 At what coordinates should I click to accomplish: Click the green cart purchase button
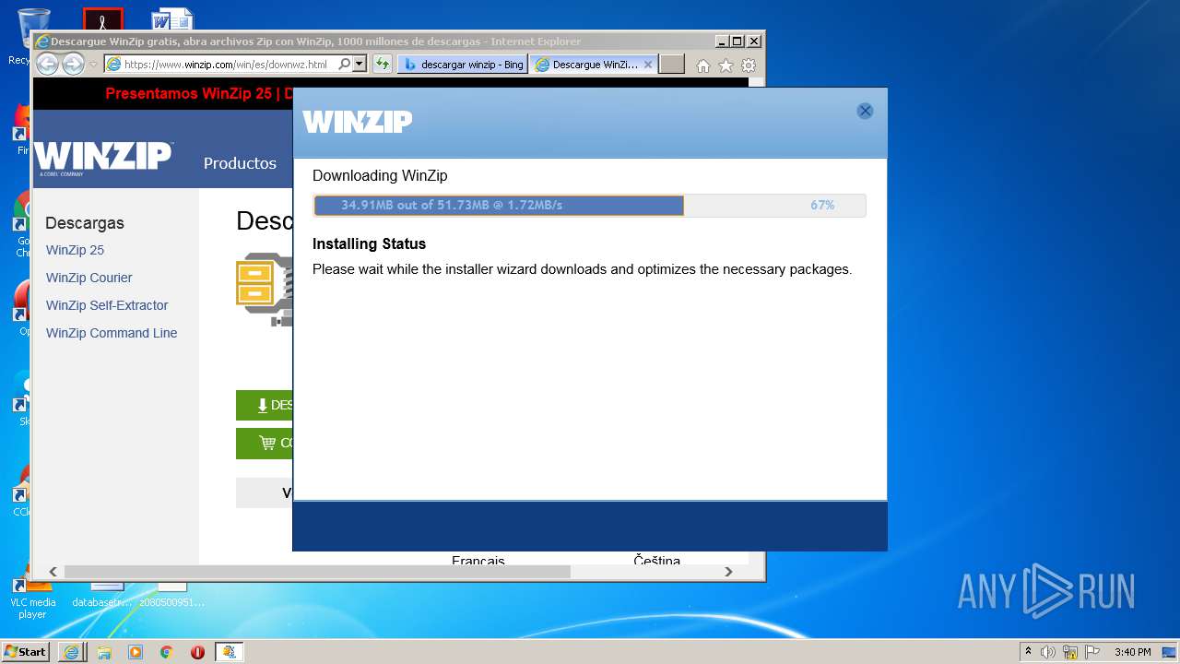[265, 443]
